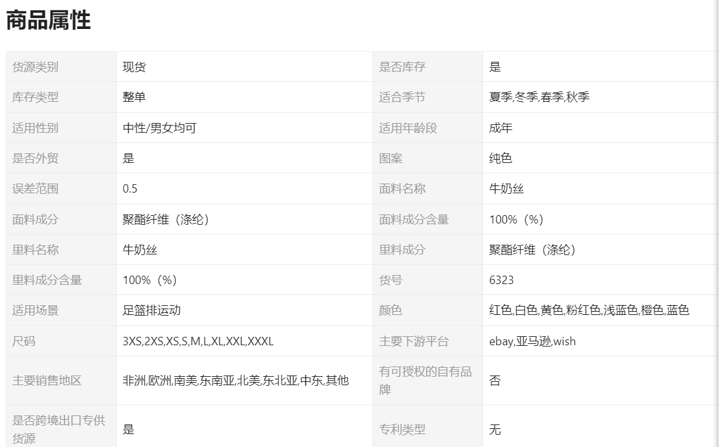Click the 有可授权的自有品牌 label

425,381
